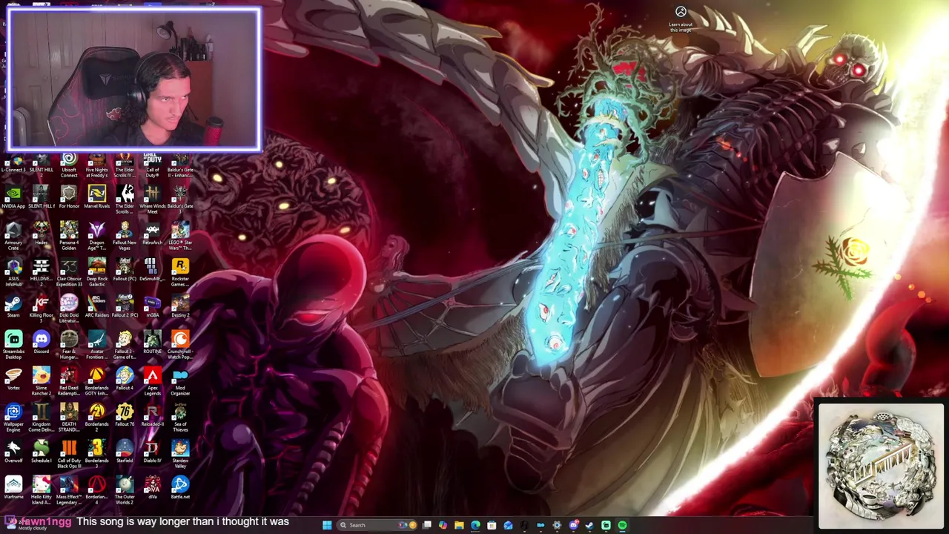Viewport: 949px width, 534px height.
Task: Open the Warframe shortcut
Action: tap(13, 488)
